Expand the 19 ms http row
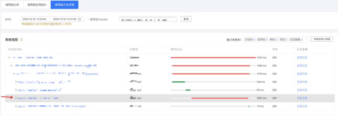 tap(16, 106)
